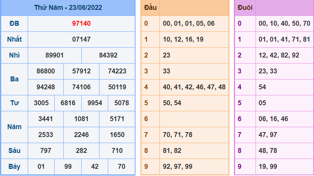314x176 pixels.
Task: Select third prize number 94248
Action: 46,87
